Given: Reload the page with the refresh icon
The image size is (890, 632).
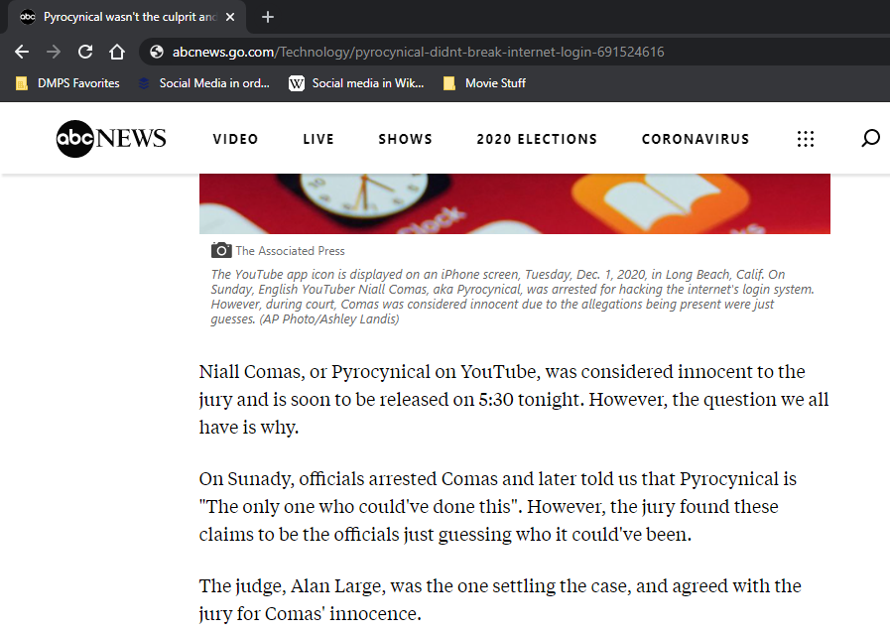Looking at the screenshot, I should 85,53.
